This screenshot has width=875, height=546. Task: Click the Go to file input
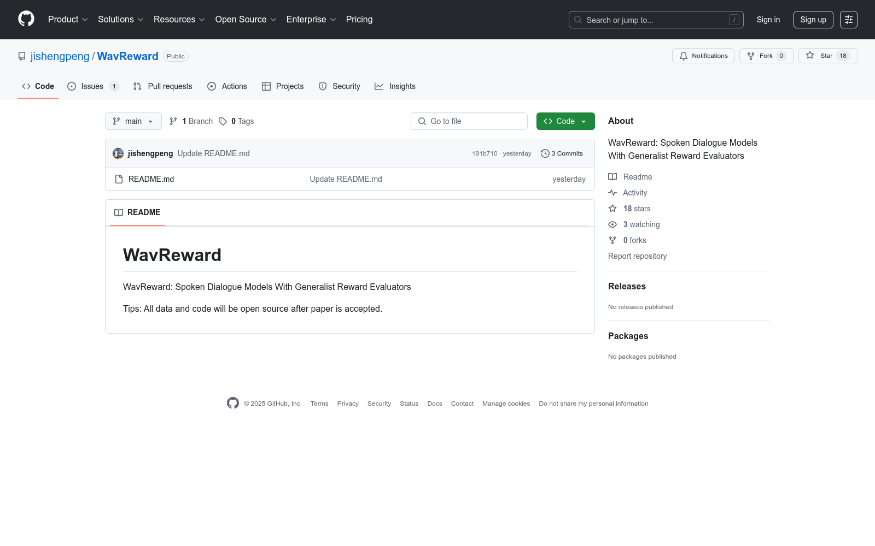pos(469,121)
